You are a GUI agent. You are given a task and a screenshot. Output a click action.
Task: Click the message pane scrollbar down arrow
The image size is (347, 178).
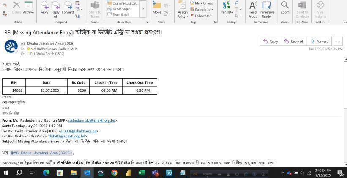345,164
